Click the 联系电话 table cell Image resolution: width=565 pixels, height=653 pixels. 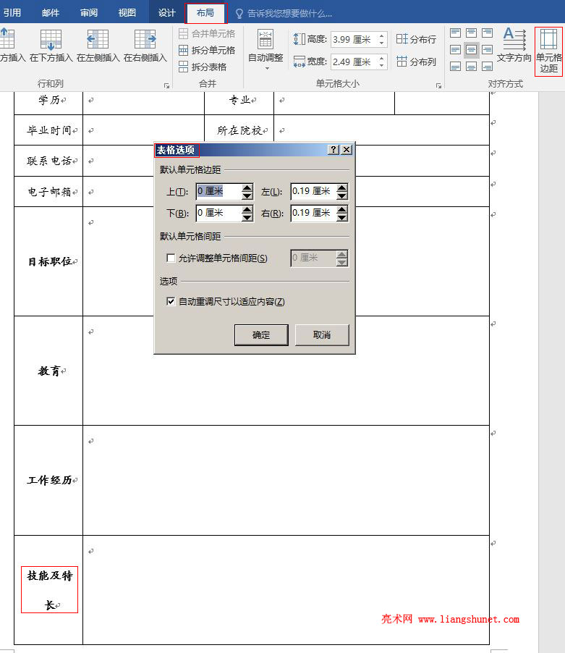[48, 161]
